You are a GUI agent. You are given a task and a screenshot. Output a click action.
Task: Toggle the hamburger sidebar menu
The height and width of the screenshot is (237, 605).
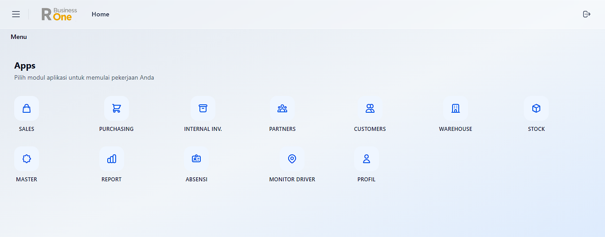coord(16,14)
